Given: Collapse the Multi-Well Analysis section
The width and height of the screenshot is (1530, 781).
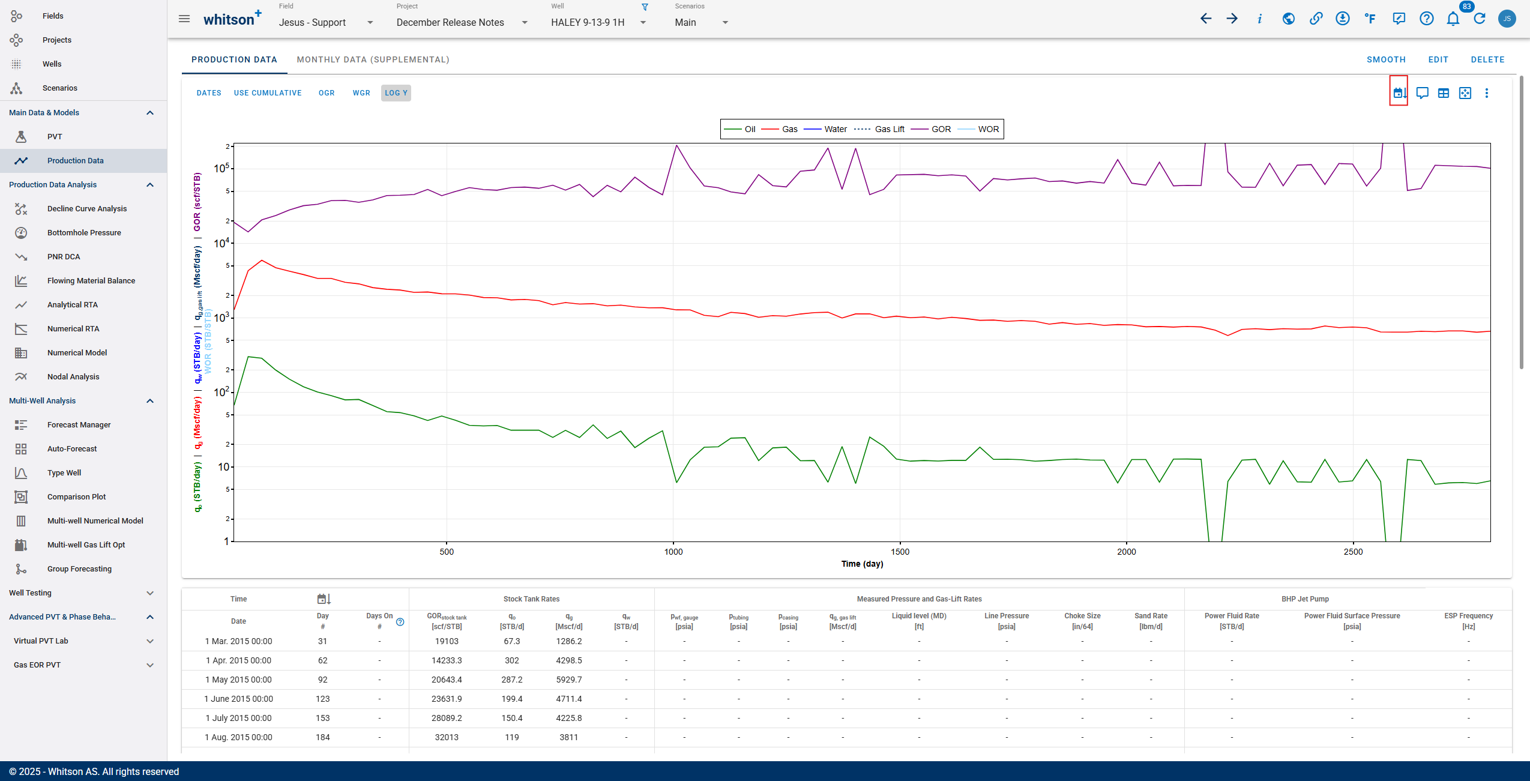Looking at the screenshot, I should (149, 400).
